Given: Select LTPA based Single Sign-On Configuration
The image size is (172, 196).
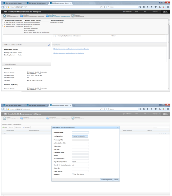Looking at the screenshot, I should [x=37, y=32].
